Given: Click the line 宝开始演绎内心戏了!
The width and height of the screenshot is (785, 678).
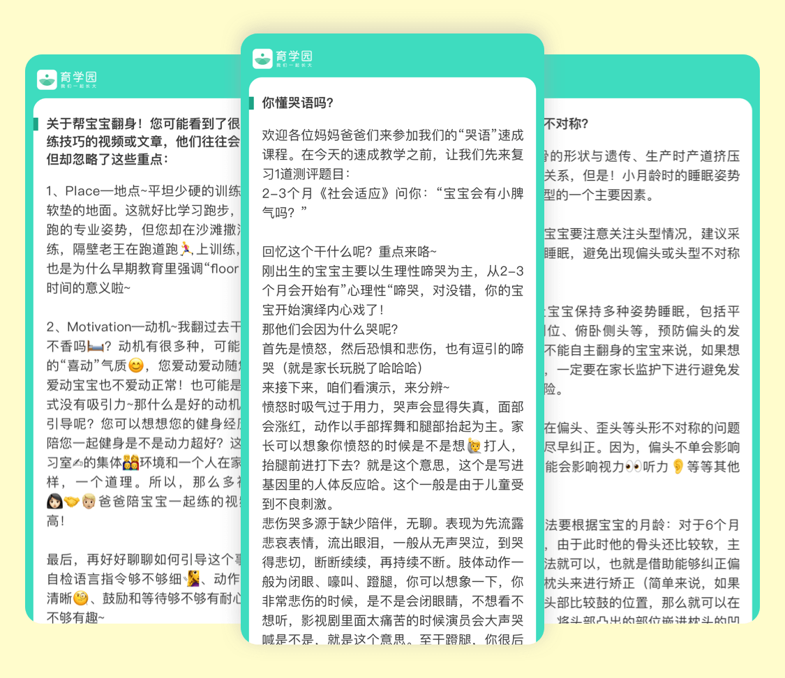Looking at the screenshot, I should tap(323, 310).
